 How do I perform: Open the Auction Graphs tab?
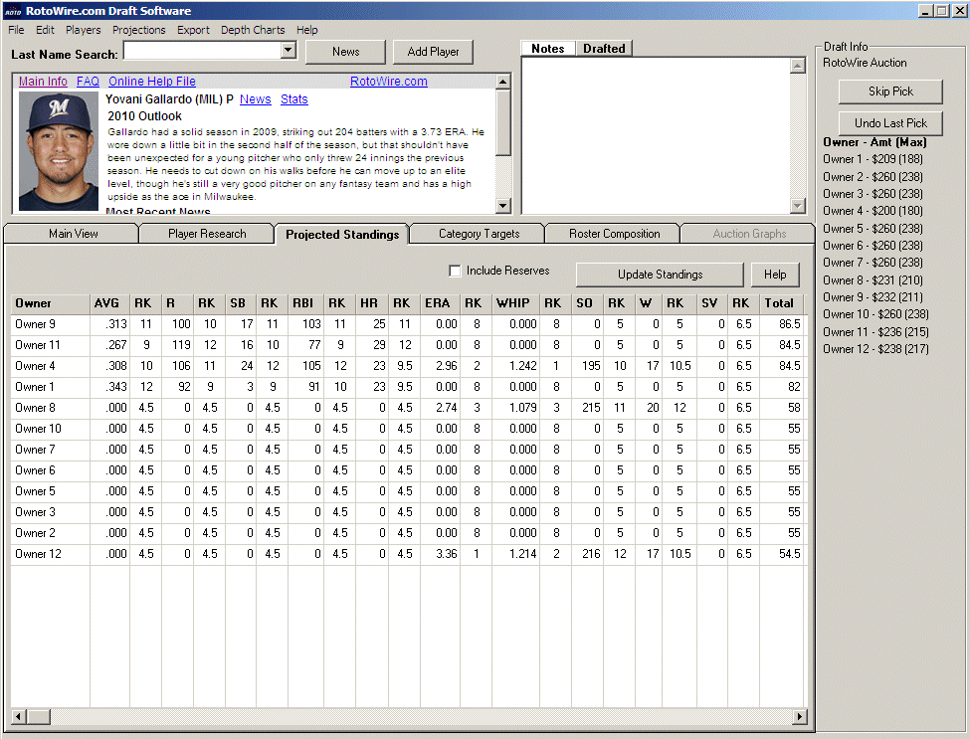click(x=749, y=234)
